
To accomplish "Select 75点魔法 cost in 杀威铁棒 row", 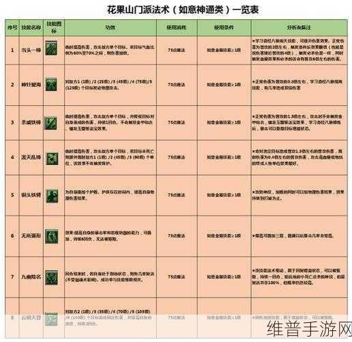I will point(177,122).
